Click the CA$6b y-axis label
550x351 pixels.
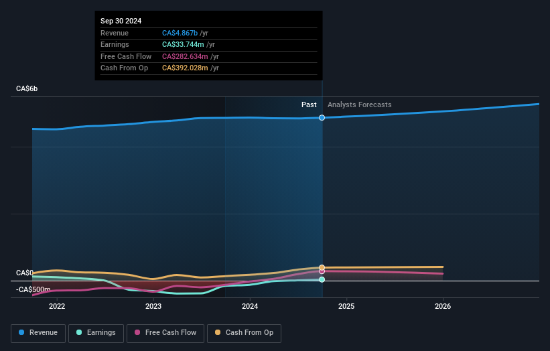point(27,88)
